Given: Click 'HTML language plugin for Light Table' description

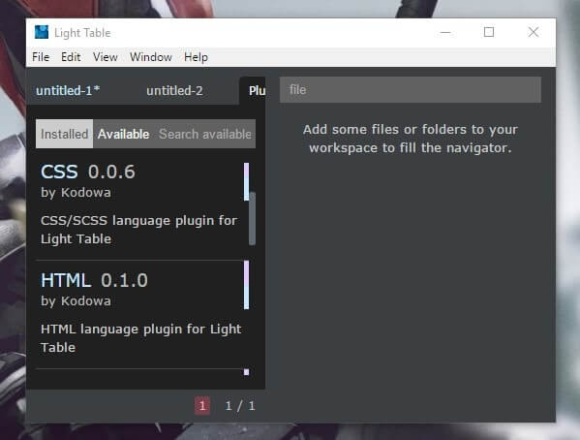Looking at the screenshot, I should point(141,338).
